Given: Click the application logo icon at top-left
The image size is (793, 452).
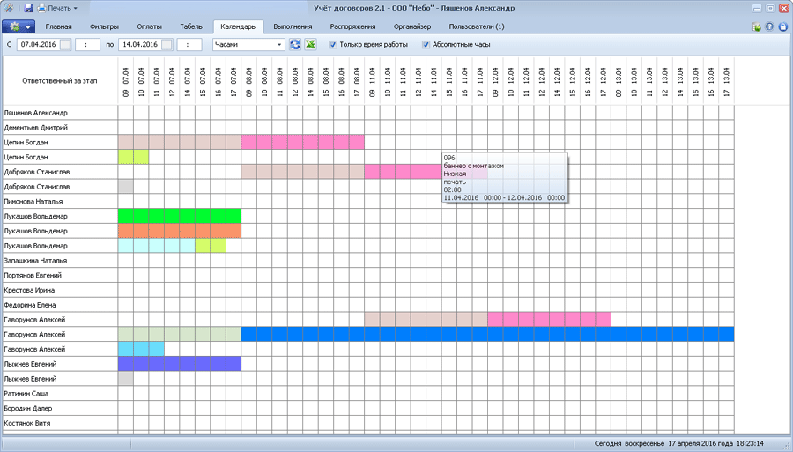Looking at the screenshot, I should (x=8, y=8).
